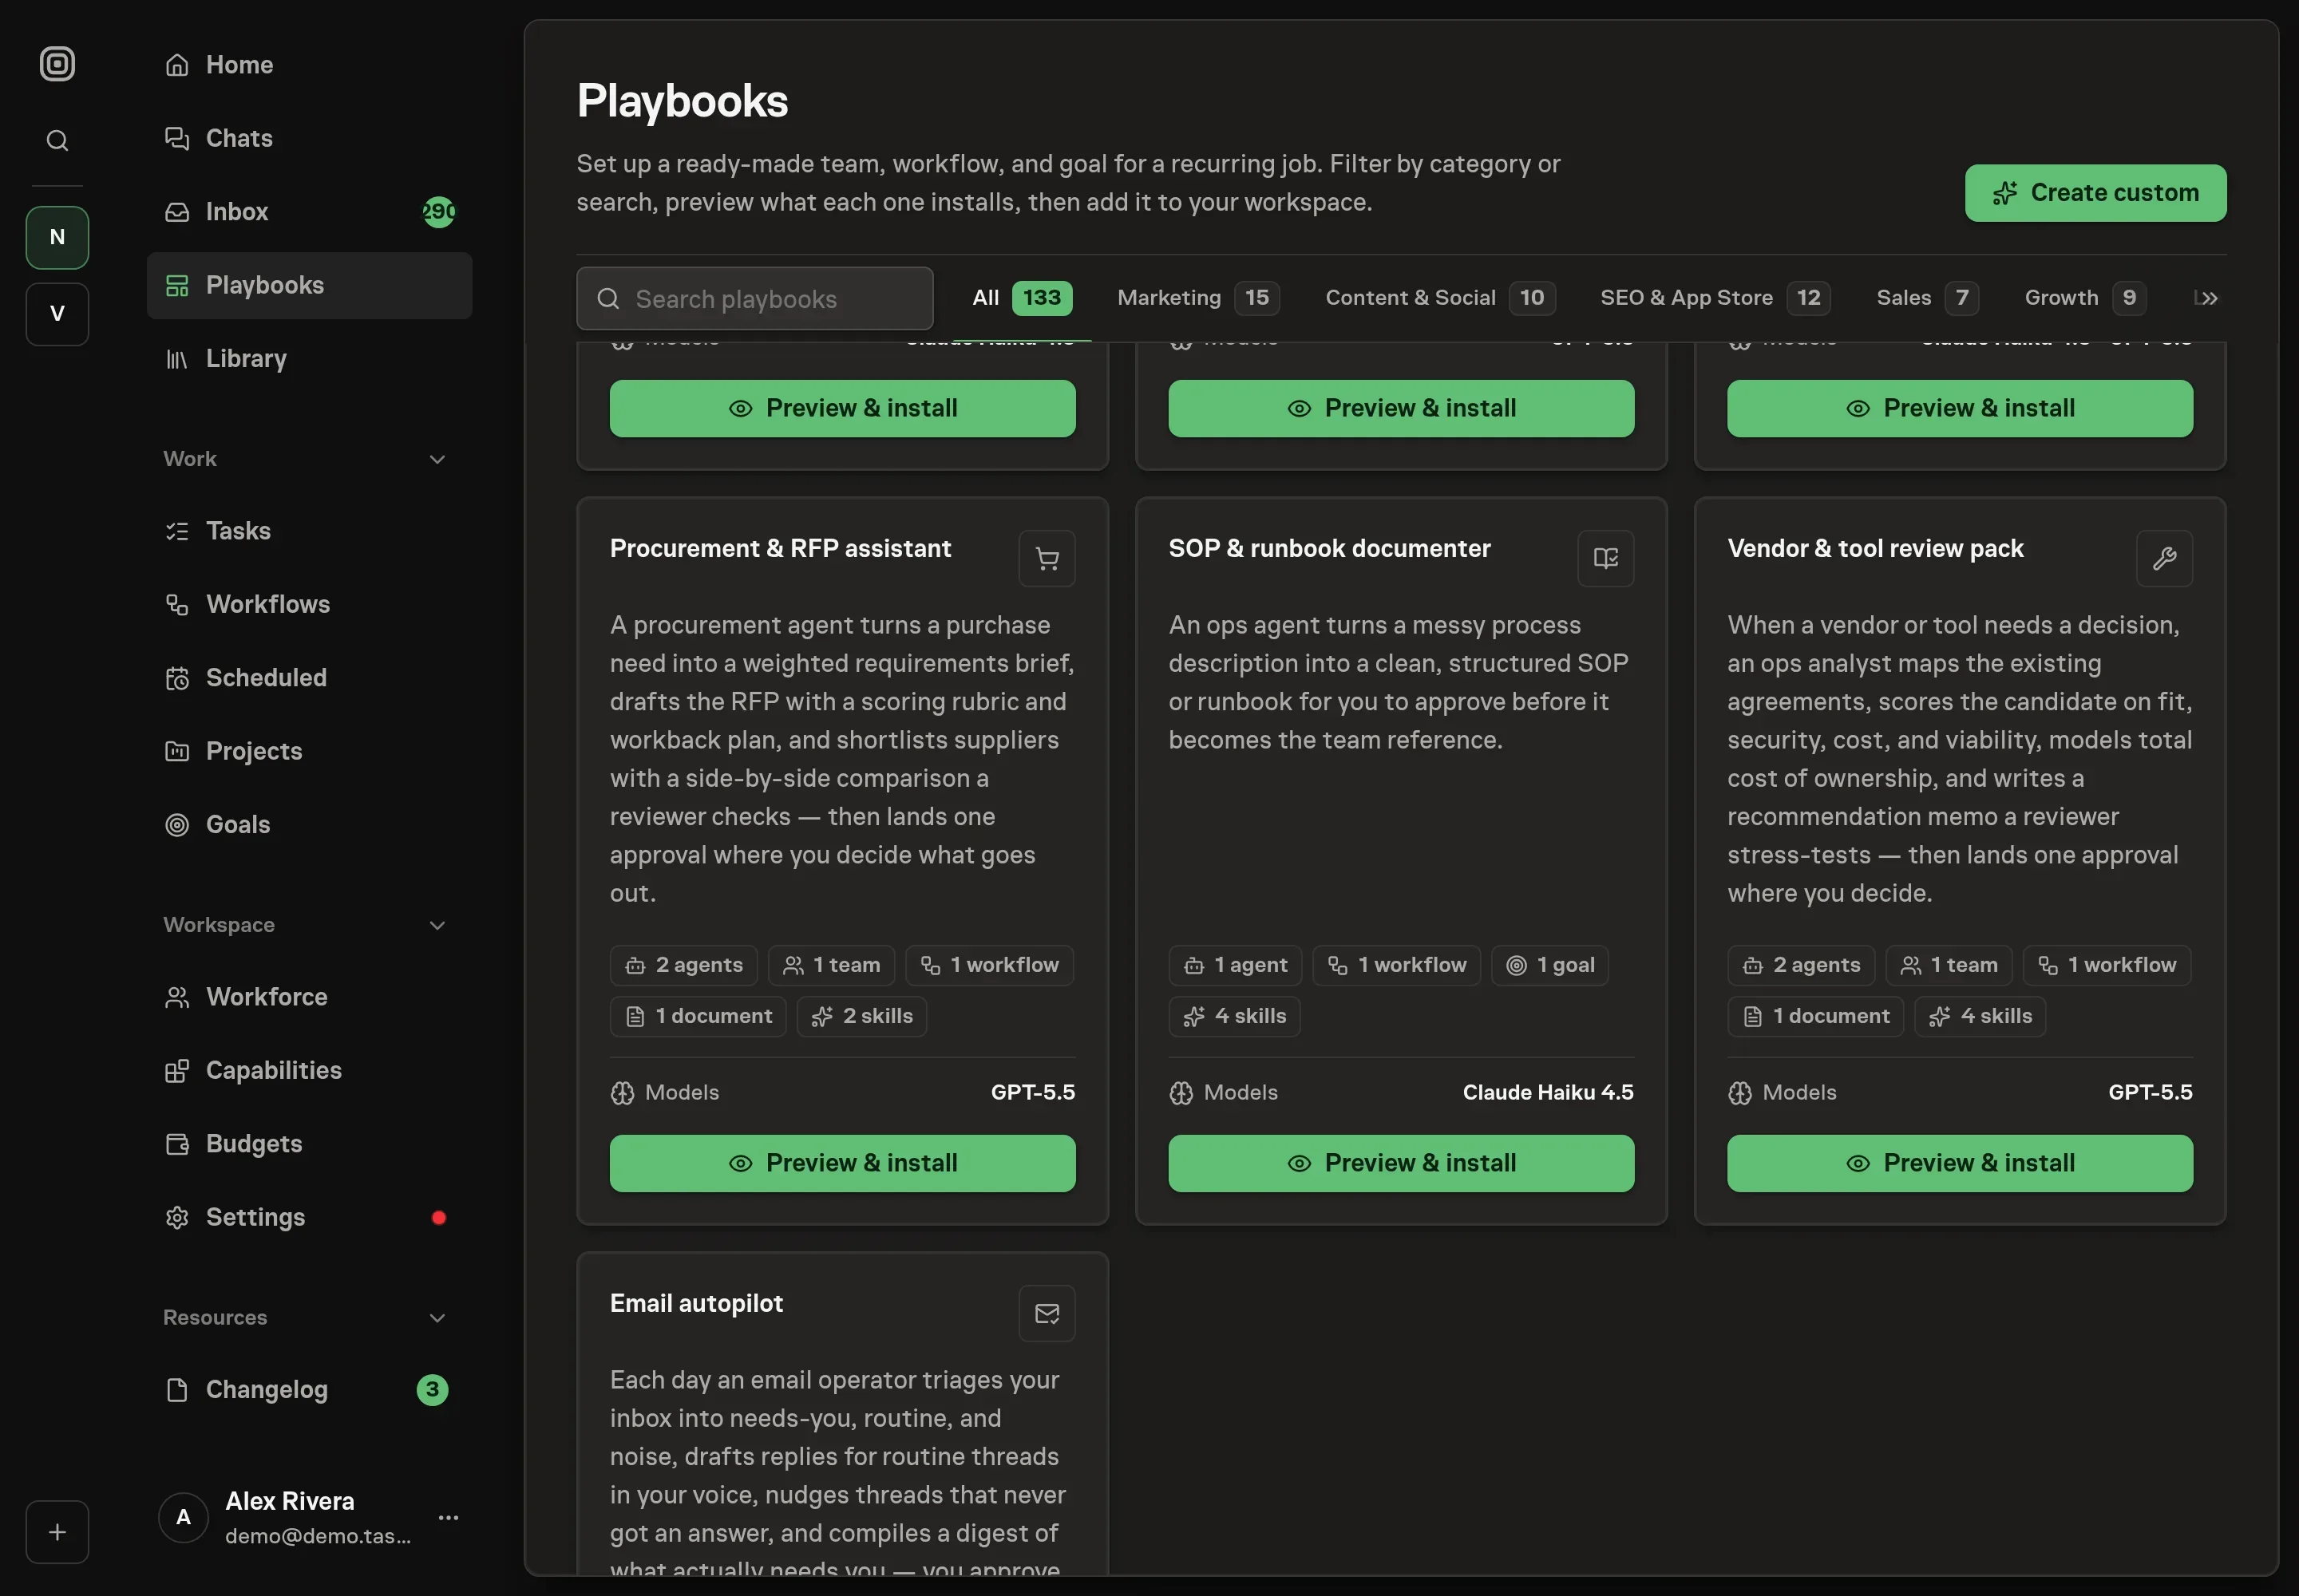Click the Email autopilot envelope icon
Viewport: 2299px width, 1596px height.
[x=1047, y=1314]
